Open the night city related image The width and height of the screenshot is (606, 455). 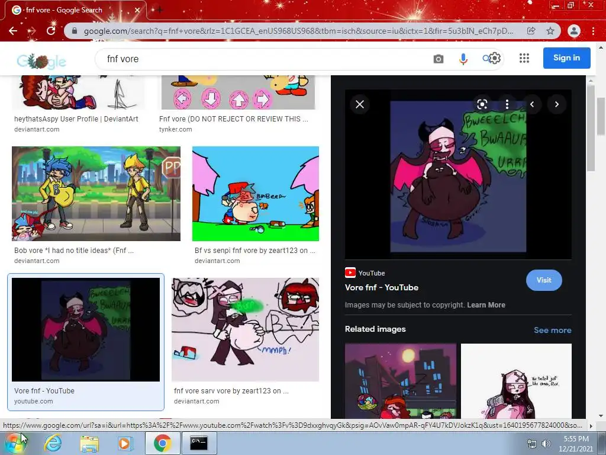[401, 381]
